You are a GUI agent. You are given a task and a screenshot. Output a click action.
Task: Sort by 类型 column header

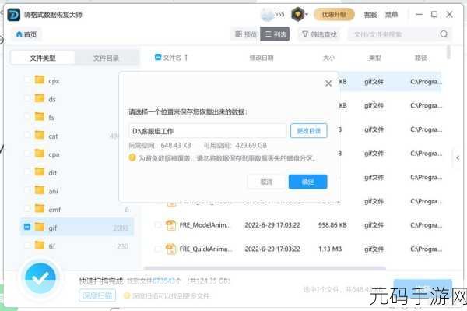click(x=374, y=58)
